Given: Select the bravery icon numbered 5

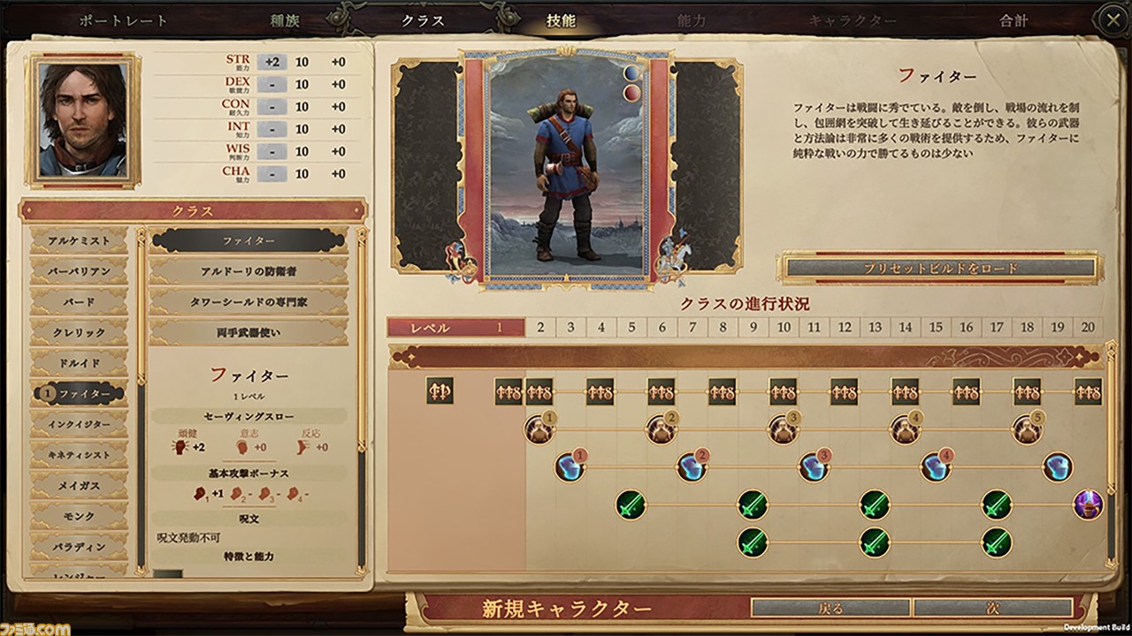Looking at the screenshot, I should pyautogui.click(x=1027, y=429).
